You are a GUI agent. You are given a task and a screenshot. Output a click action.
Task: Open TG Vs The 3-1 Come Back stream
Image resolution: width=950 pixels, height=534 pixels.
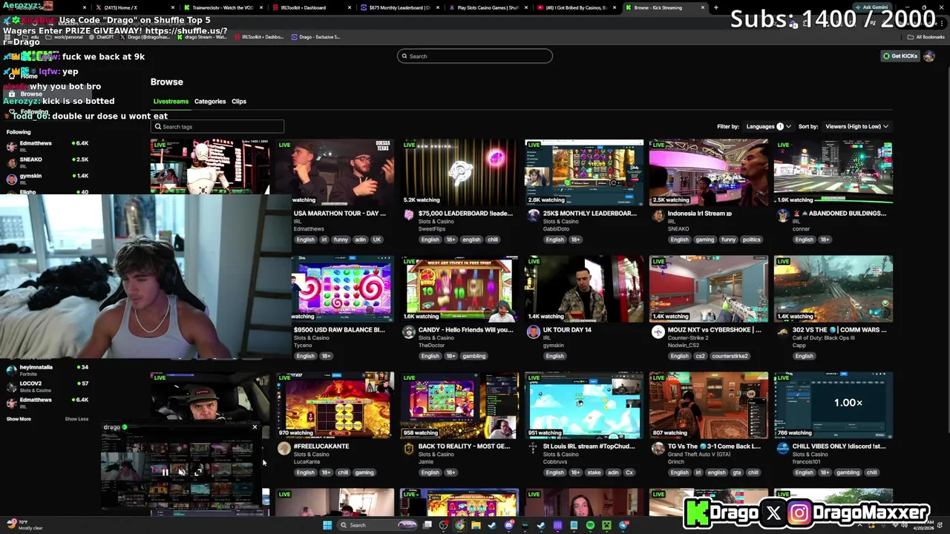pos(709,405)
